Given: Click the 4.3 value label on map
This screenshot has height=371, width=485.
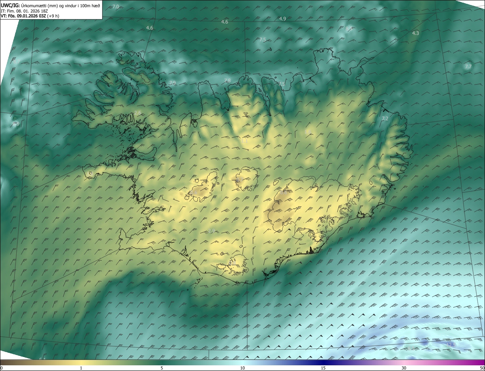Looking at the screenshot, I should tap(416, 33).
